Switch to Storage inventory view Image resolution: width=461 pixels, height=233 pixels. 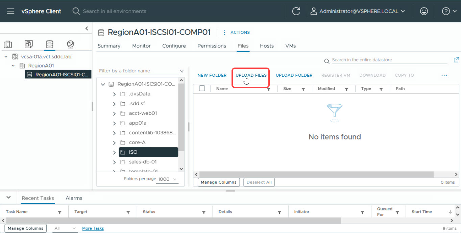point(50,44)
